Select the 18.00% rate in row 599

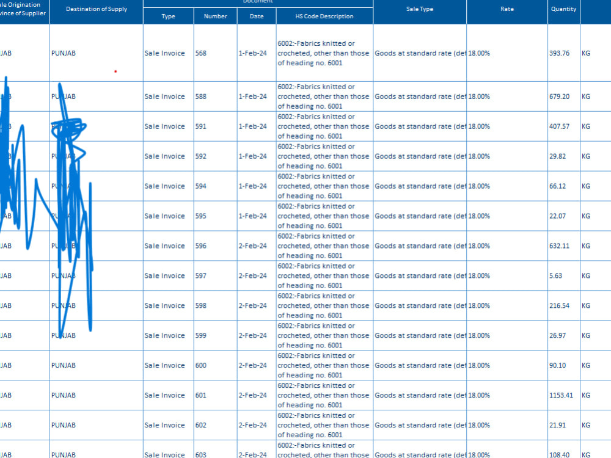(479, 335)
